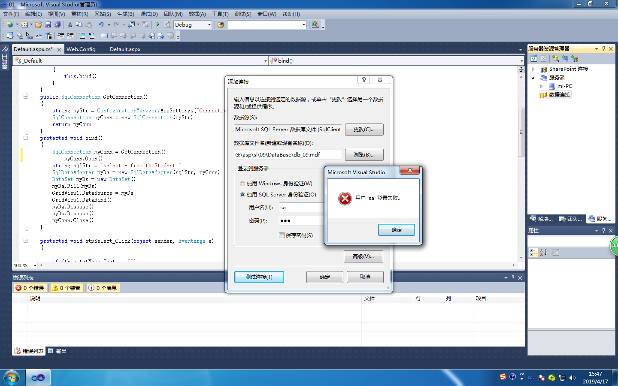Click the Copy icon in toolbar
The width and height of the screenshot is (618, 386).
[x=79, y=24]
